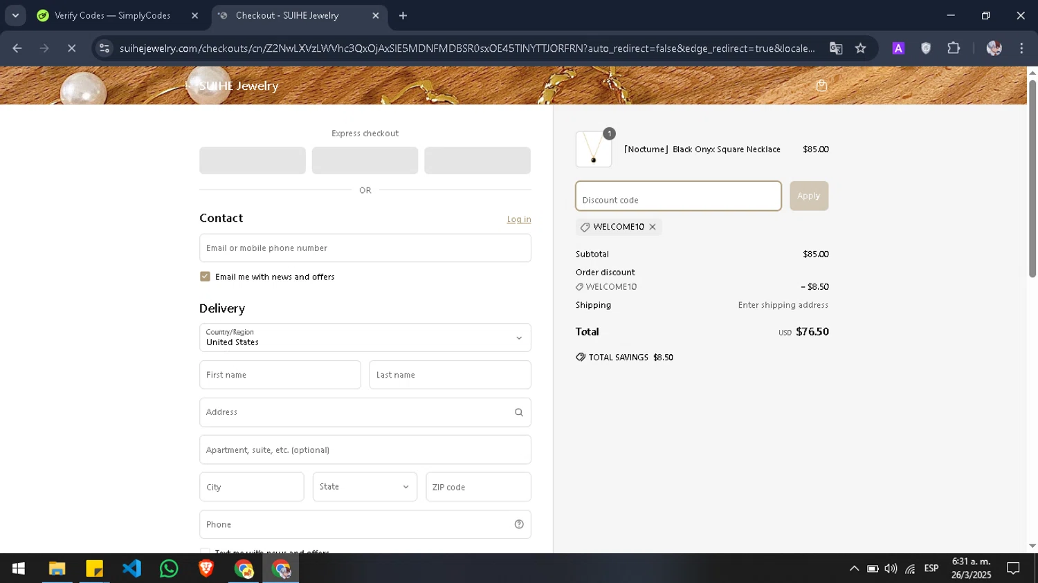Bookmark this page with the star icon
Image resolution: width=1038 pixels, height=583 pixels.
coord(860,48)
